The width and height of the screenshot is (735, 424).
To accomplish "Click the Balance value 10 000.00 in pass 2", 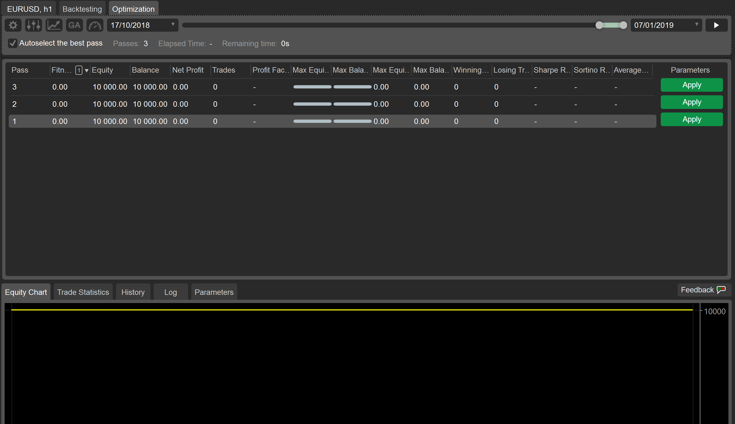I will pyautogui.click(x=150, y=104).
